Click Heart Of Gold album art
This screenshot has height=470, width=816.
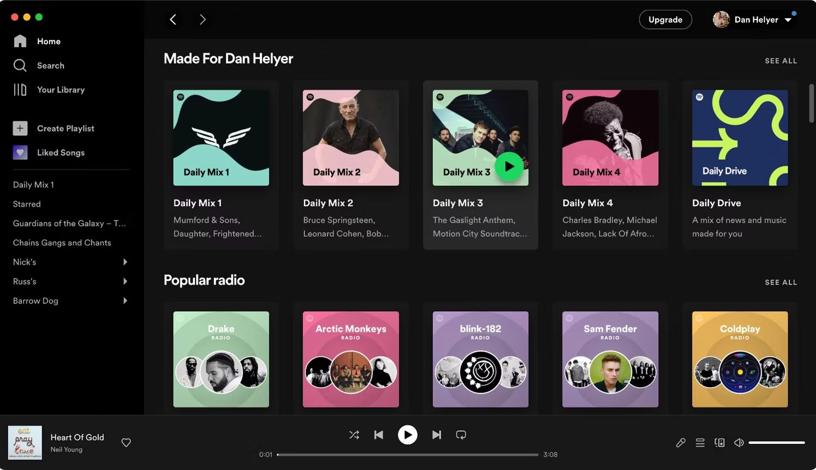pos(25,443)
